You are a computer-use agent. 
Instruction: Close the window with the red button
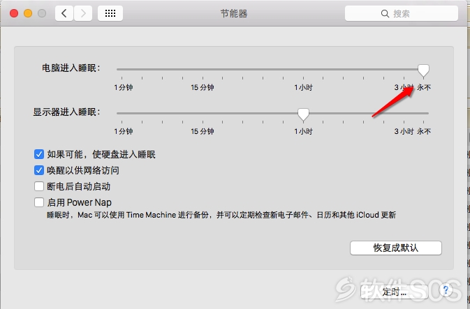click(x=14, y=13)
